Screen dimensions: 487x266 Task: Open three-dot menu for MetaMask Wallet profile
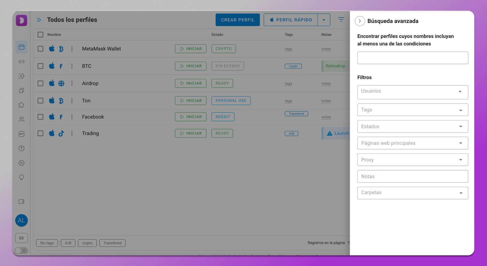click(x=72, y=49)
